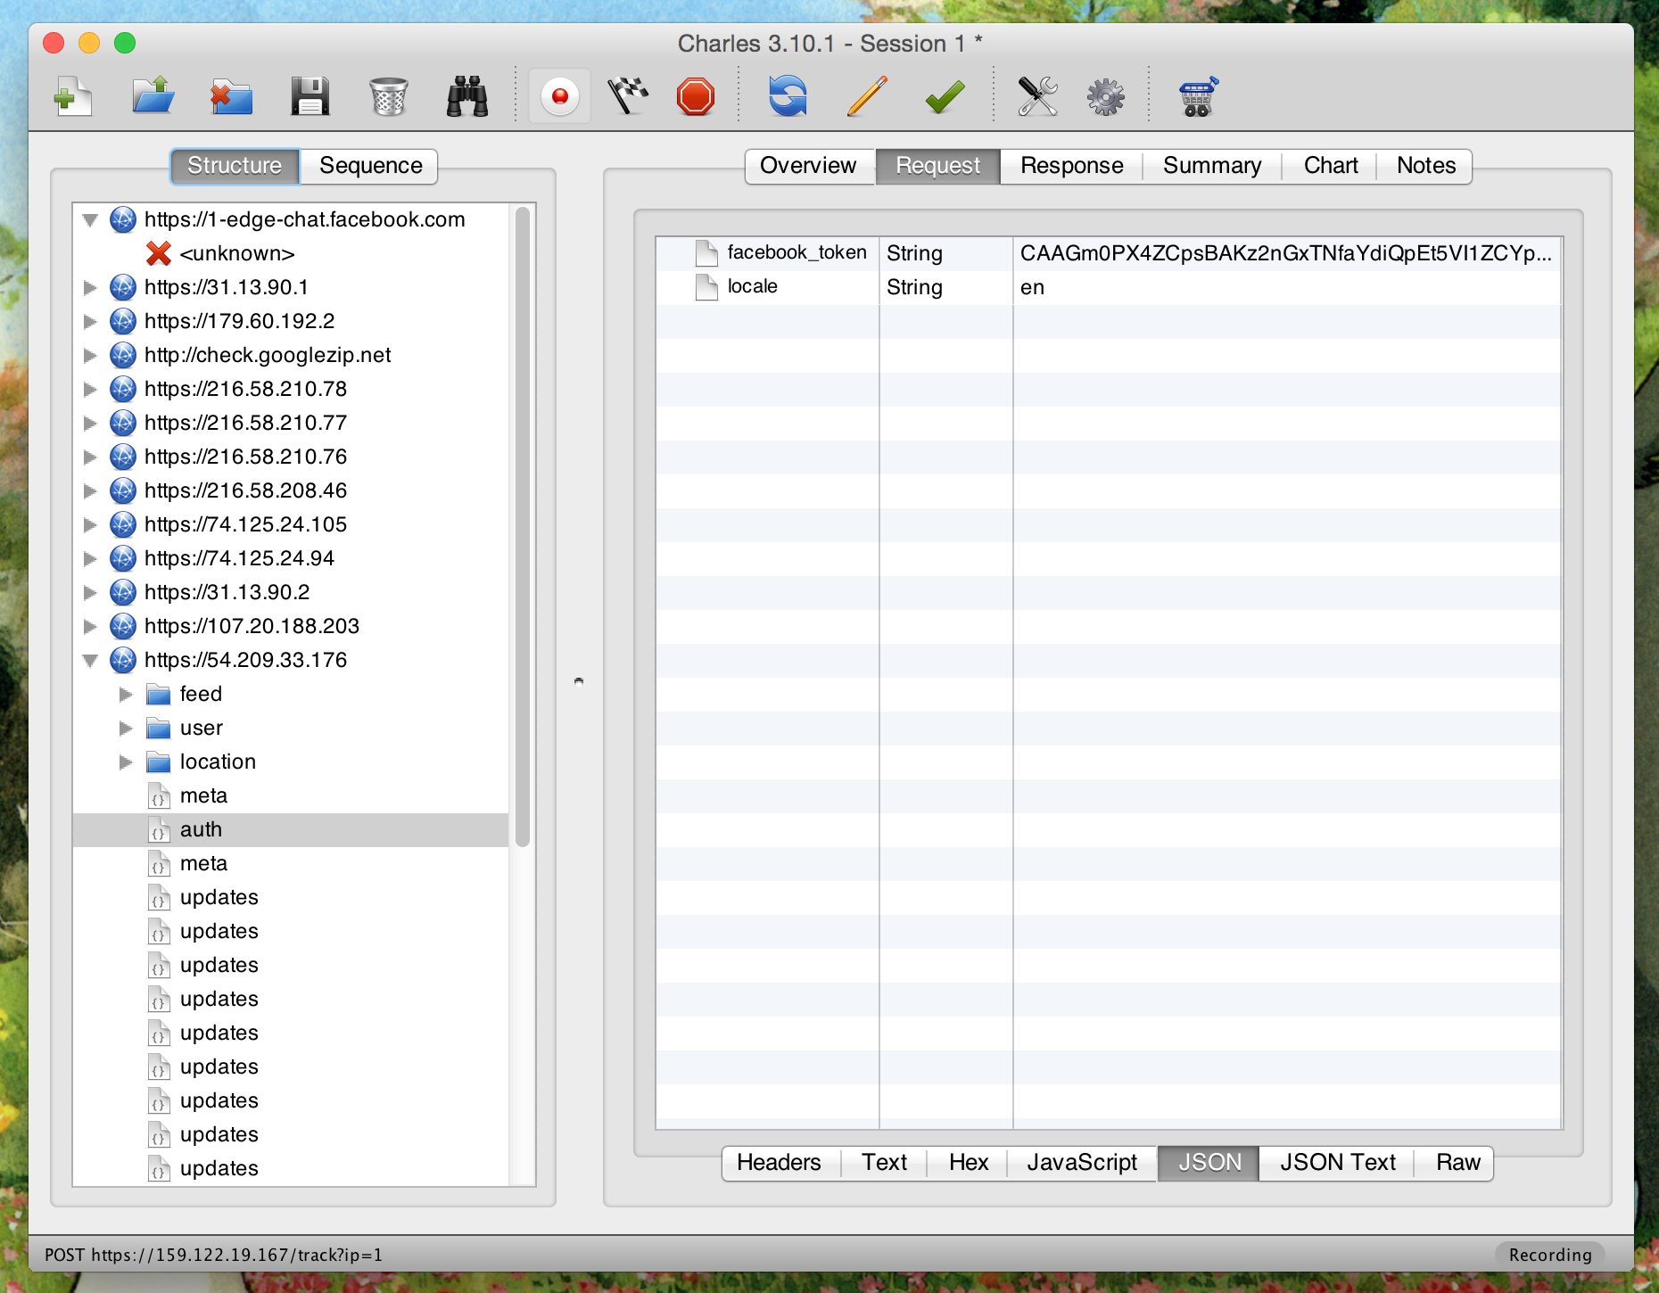This screenshot has width=1659, height=1293.
Task: Click the shopping cart purchase icon
Action: (x=1198, y=96)
